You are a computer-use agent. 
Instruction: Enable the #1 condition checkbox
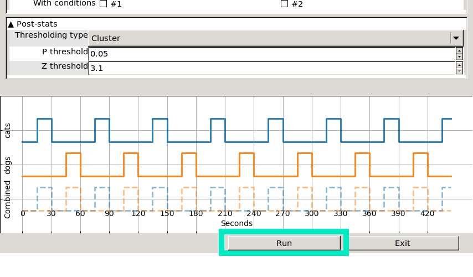click(x=103, y=4)
